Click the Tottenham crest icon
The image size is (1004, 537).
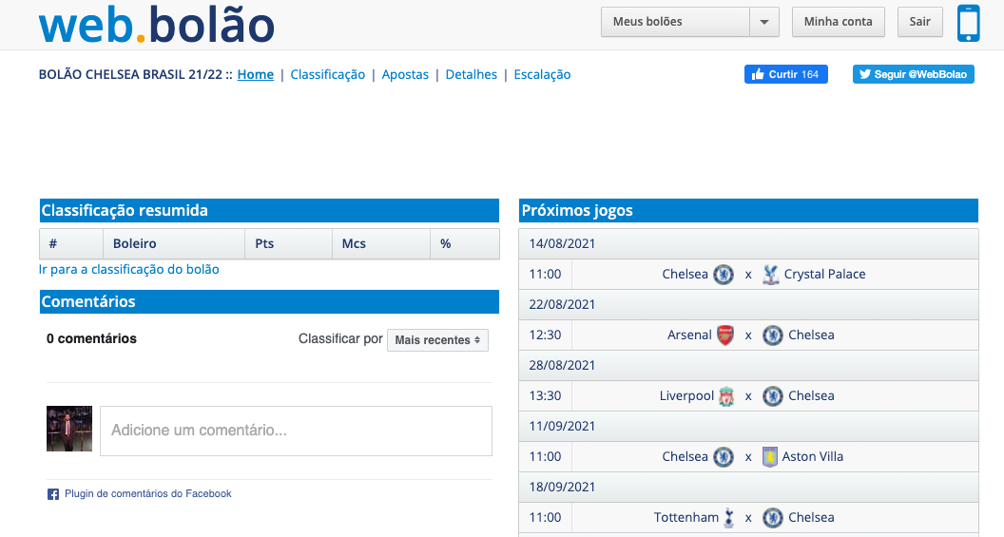(x=728, y=518)
